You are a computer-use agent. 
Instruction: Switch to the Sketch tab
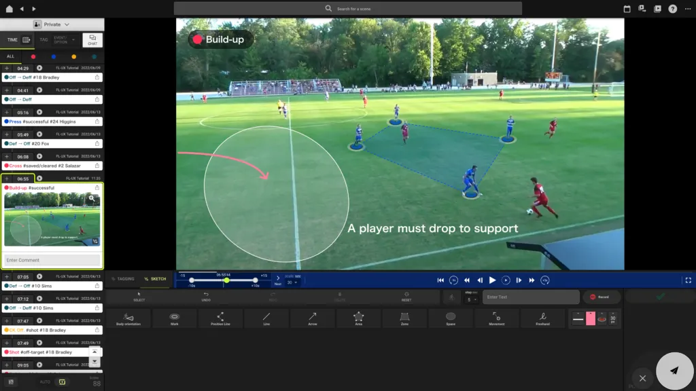(156, 279)
